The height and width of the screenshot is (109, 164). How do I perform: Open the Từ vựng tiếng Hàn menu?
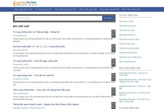click(43, 9)
